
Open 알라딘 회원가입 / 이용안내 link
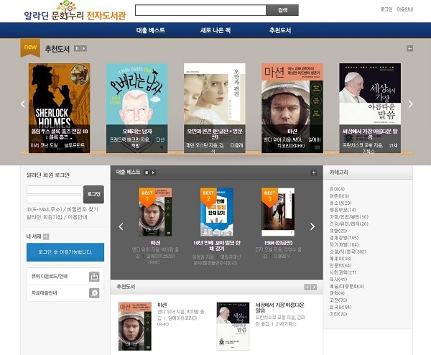coord(57,217)
